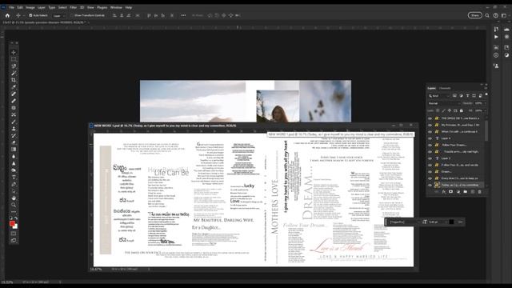Select the main document tab 11x17
This screenshot has height=288, width=512.
coord(44,22)
